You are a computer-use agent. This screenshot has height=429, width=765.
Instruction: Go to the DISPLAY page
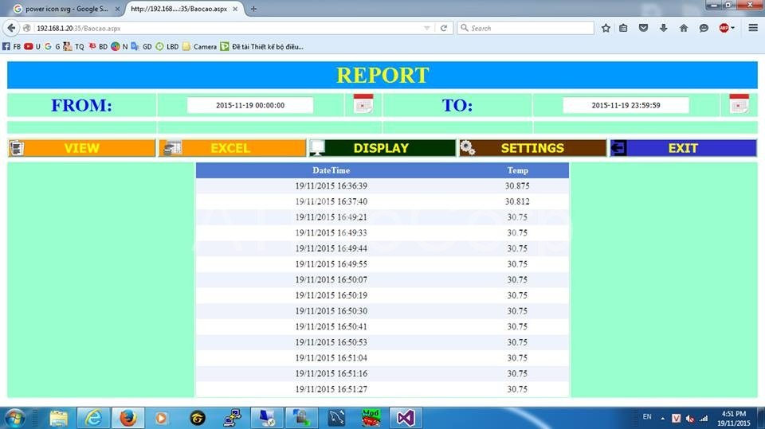381,148
